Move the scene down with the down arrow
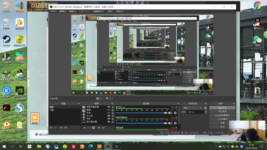The height and width of the screenshot is (150, 267). [66, 128]
